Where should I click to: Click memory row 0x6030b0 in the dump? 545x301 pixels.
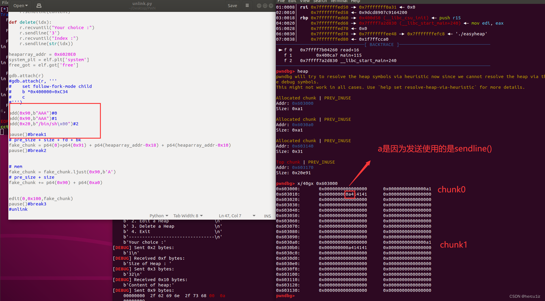click(x=354, y=248)
